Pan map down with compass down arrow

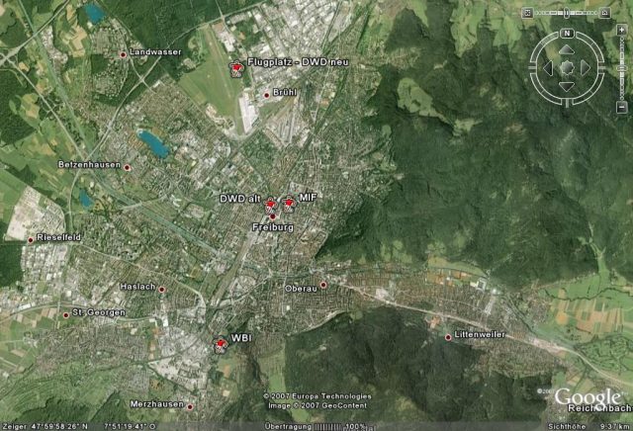567,87
